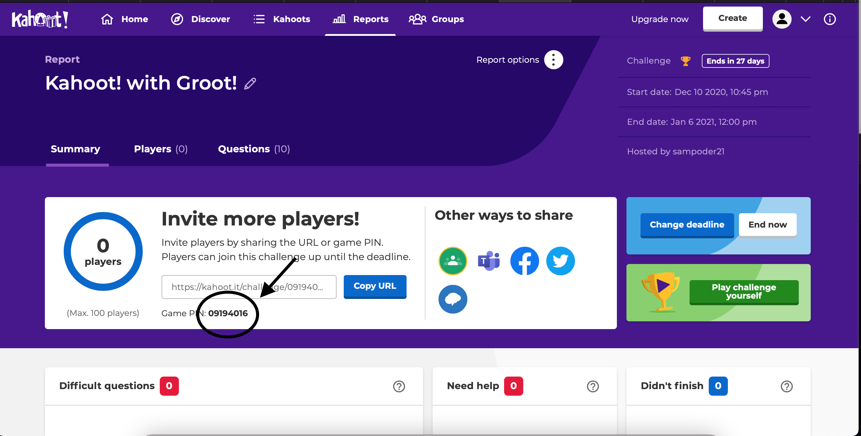This screenshot has width=861, height=436.
Task: Click the challenge URL field
Action: coord(249,287)
